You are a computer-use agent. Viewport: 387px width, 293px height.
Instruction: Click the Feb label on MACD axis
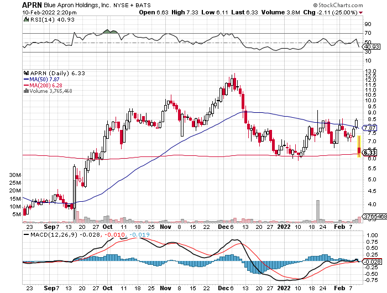339,288
